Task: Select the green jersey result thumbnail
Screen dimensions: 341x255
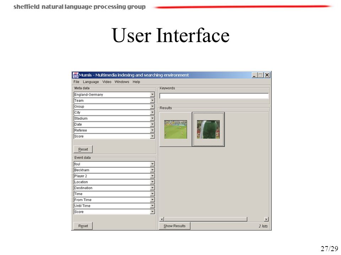Action: 209,130
